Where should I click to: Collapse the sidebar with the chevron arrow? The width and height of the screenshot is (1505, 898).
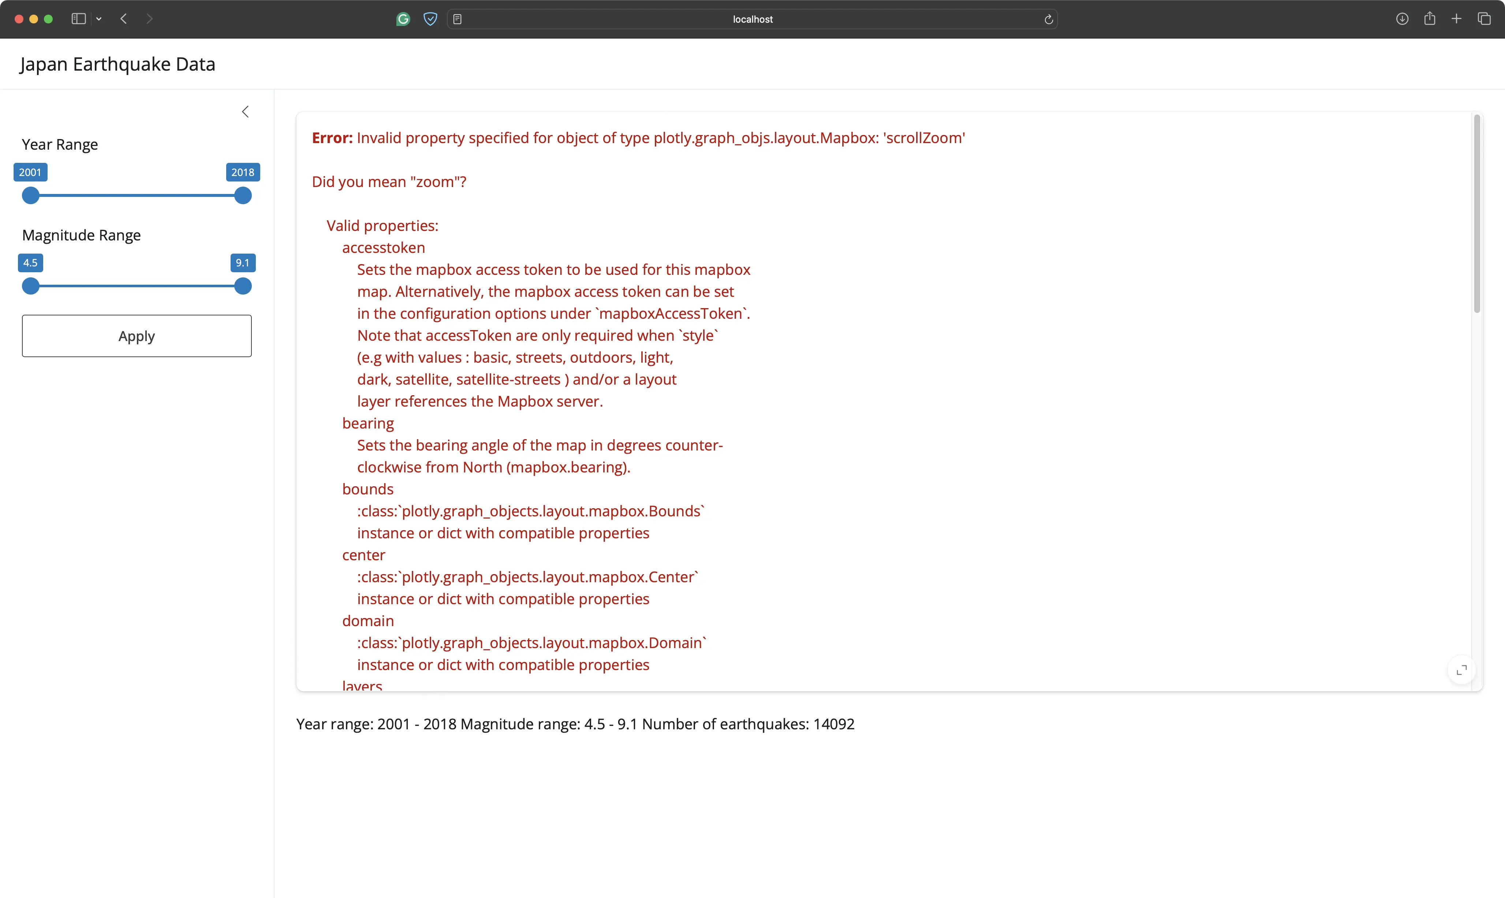pos(245,111)
